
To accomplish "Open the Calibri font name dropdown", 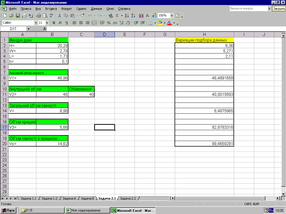I will point(36,23).
